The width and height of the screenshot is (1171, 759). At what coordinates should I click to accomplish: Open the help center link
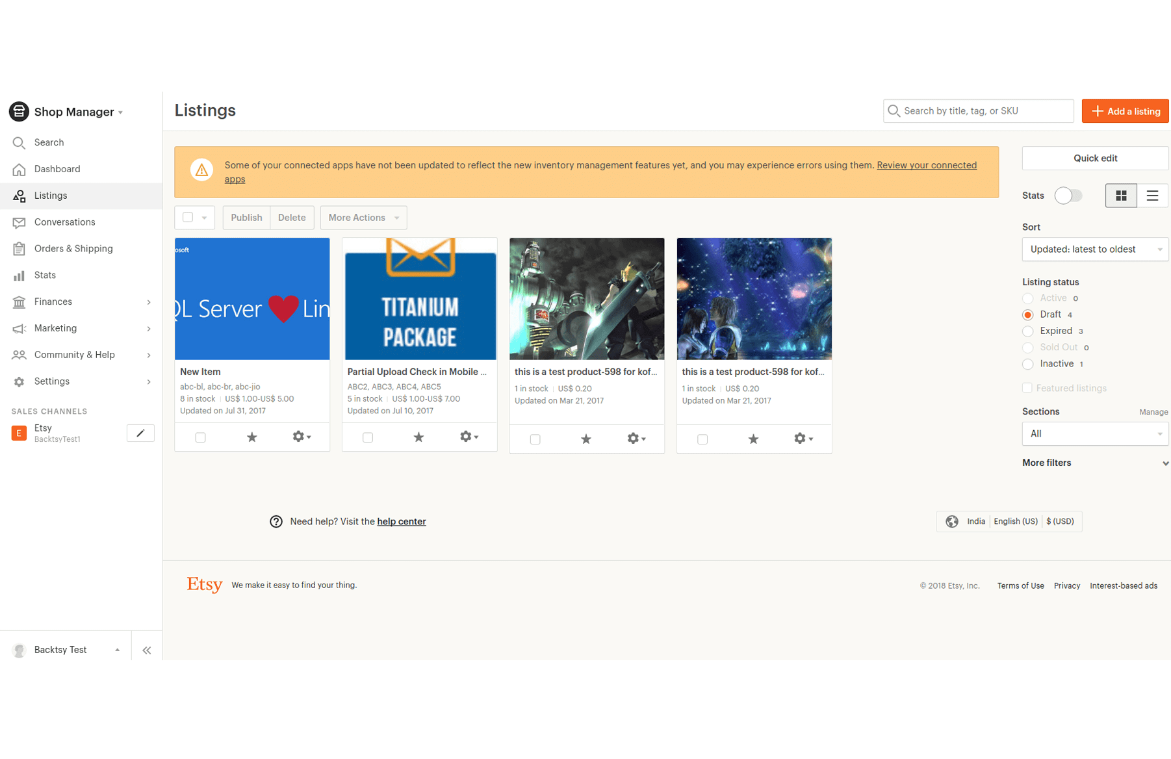pos(401,522)
